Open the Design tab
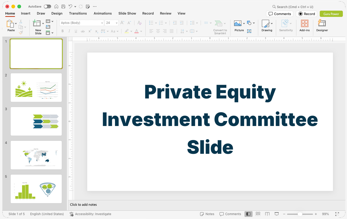347x219 pixels. (x=57, y=14)
